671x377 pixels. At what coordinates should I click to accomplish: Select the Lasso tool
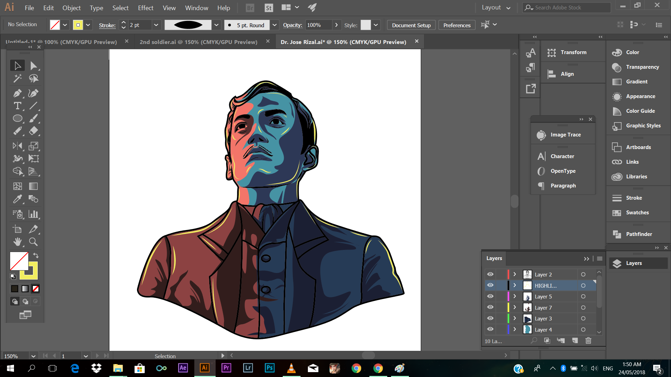[x=34, y=78]
